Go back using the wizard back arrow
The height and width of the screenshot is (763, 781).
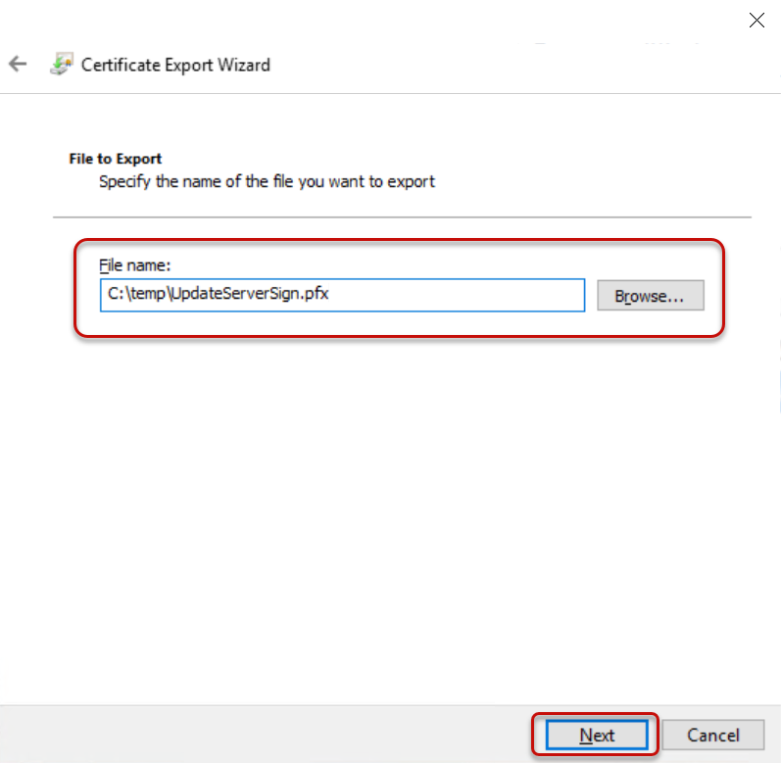[x=18, y=64]
